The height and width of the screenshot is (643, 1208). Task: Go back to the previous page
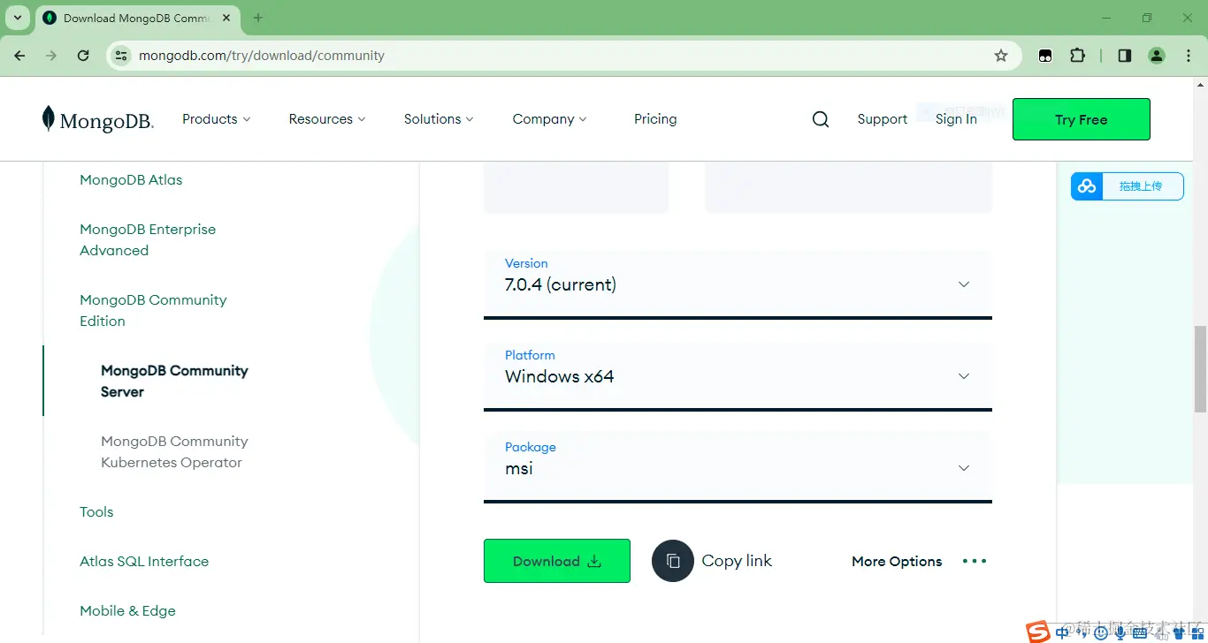(x=19, y=55)
